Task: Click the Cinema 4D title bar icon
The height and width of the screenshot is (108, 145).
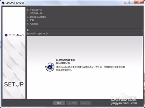Action: click(3, 3)
